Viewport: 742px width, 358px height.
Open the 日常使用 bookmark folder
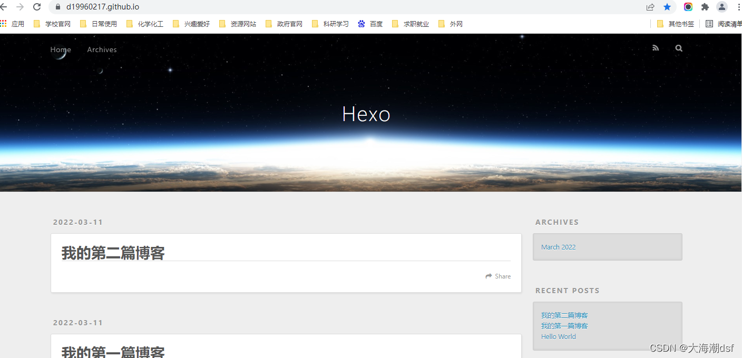point(98,24)
